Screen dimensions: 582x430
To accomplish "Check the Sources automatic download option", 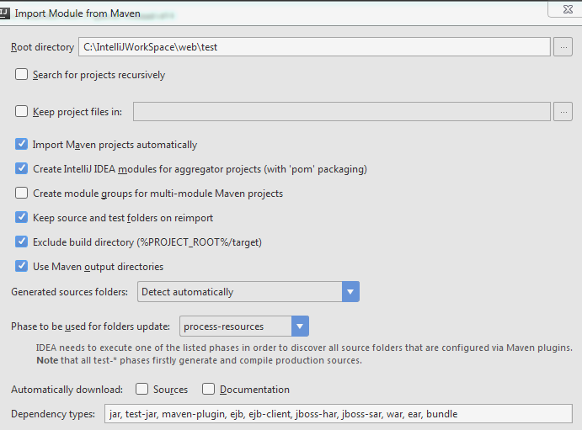I will [x=141, y=389].
